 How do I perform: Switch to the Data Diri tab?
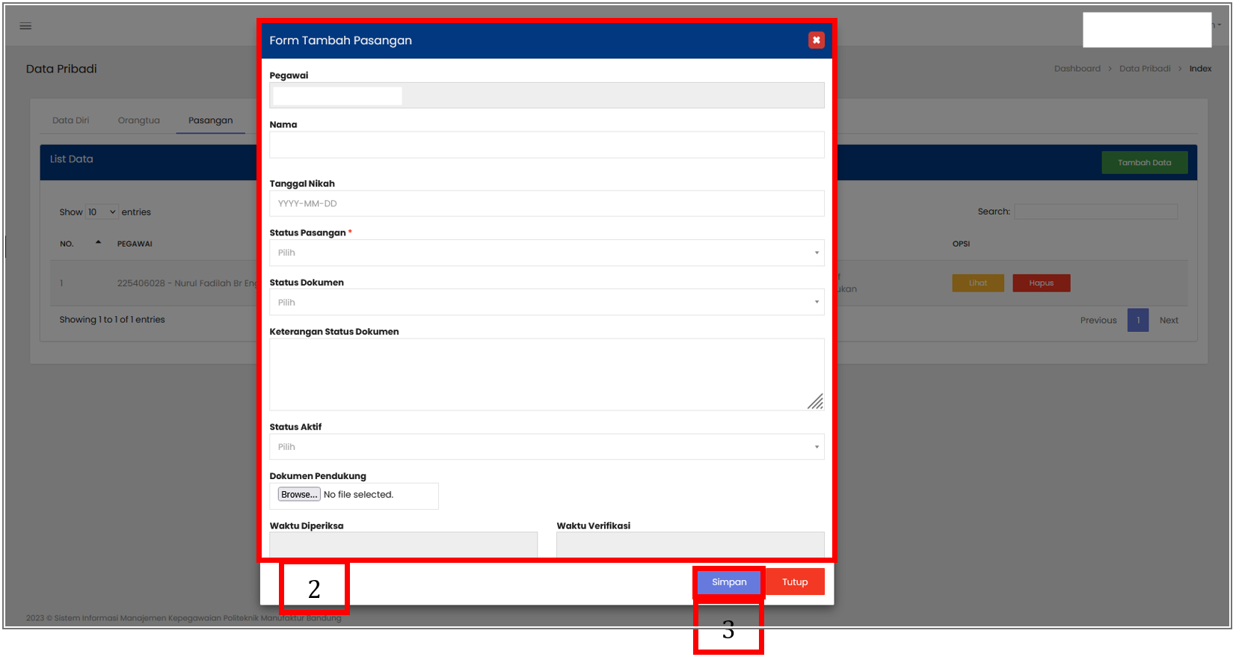pyautogui.click(x=70, y=120)
